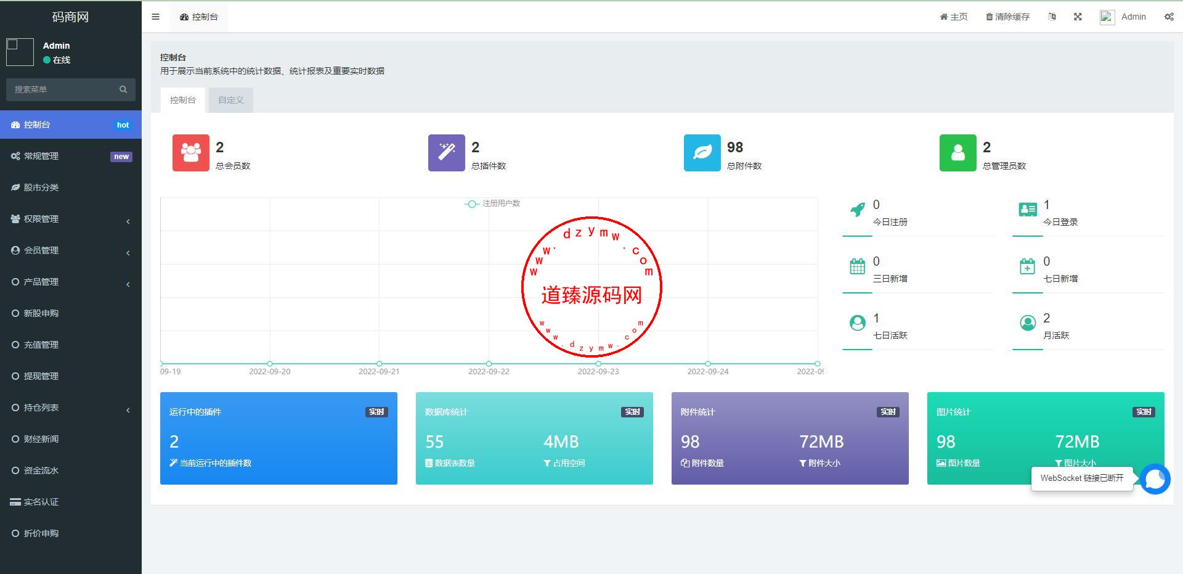Expand the 会员管理 menu
1183x574 pixels.
(71, 250)
